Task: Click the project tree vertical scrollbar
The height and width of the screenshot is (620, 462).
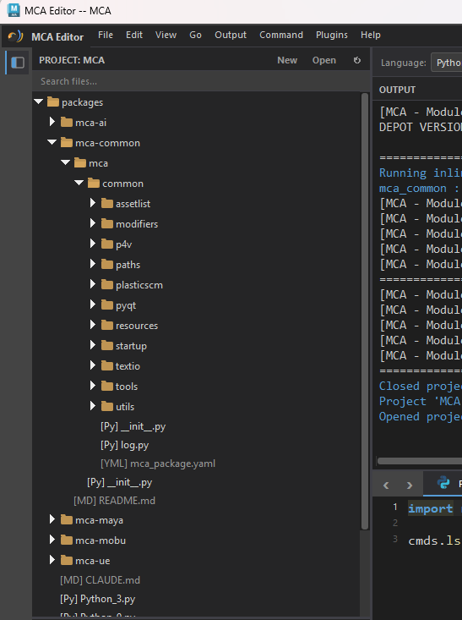Action: [x=365, y=311]
